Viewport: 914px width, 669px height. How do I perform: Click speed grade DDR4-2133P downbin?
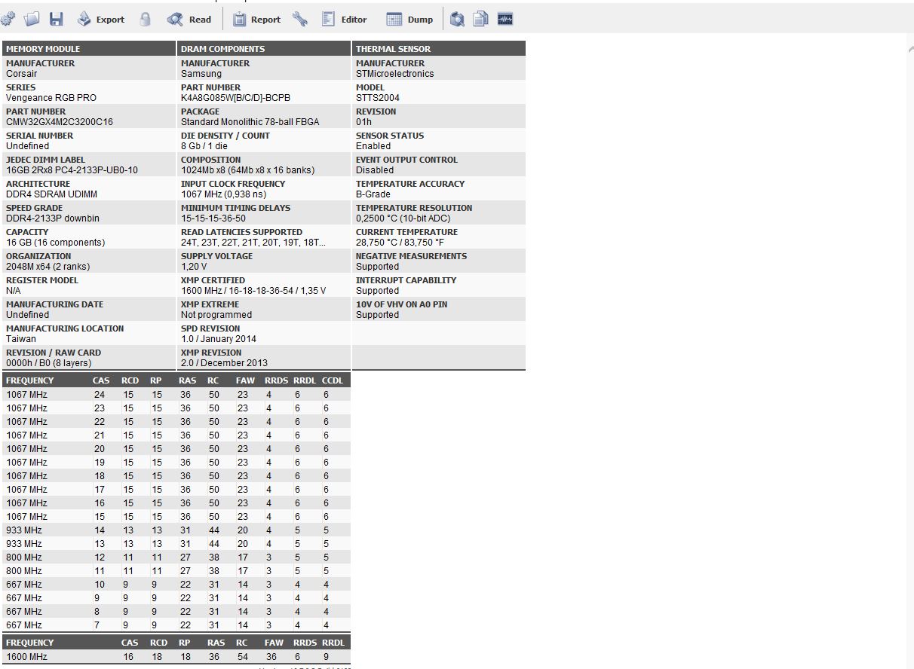pyautogui.click(x=53, y=218)
